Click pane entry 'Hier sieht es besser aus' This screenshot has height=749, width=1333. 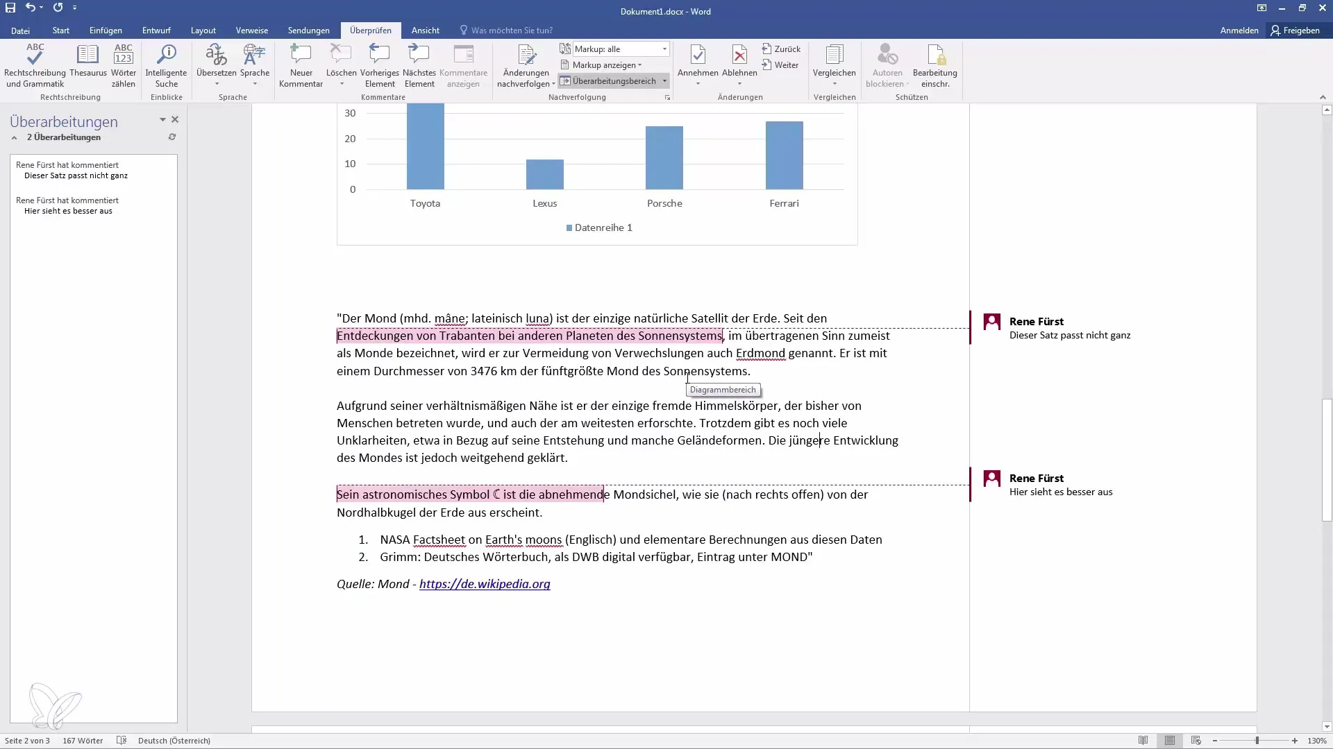[x=68, y=211]
